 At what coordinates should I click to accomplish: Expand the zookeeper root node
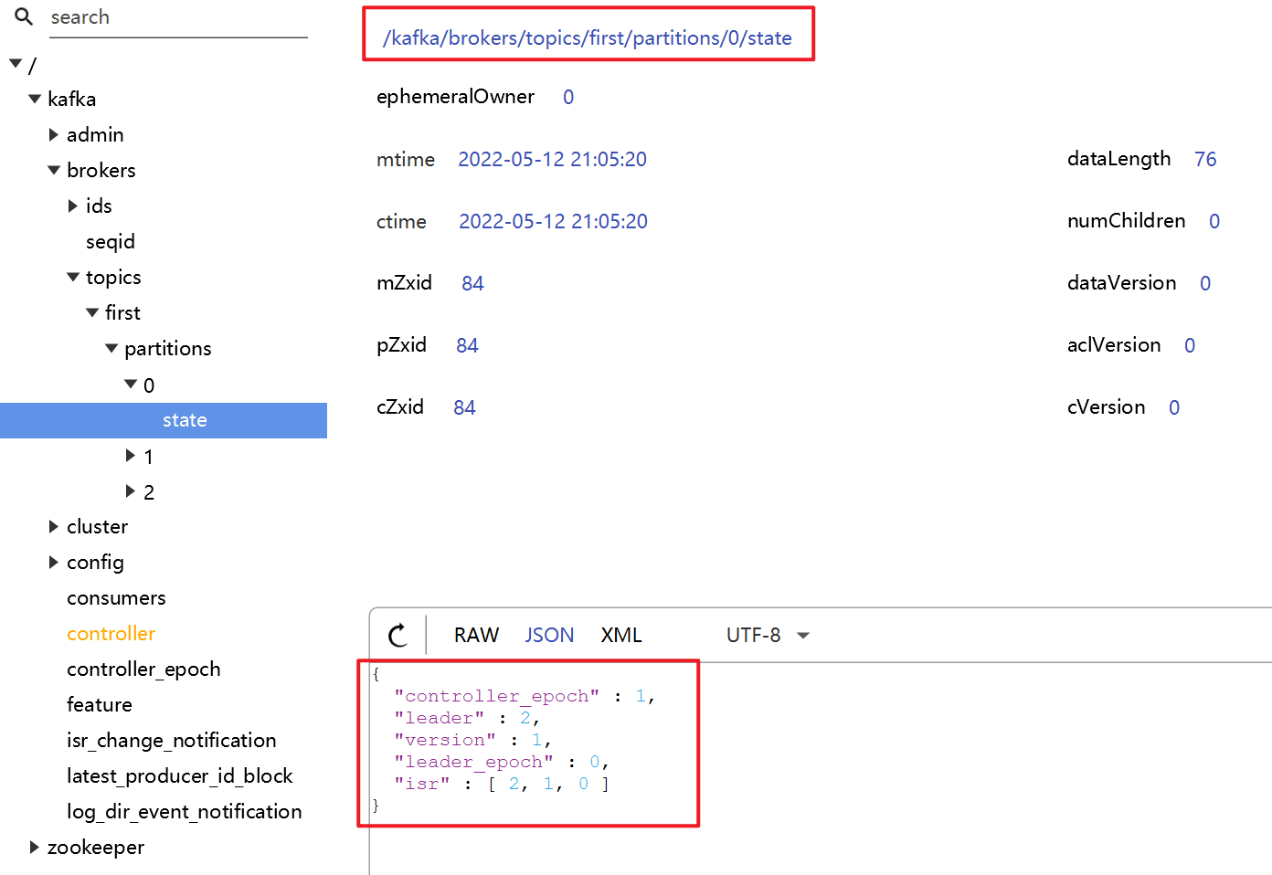point(35,847)
